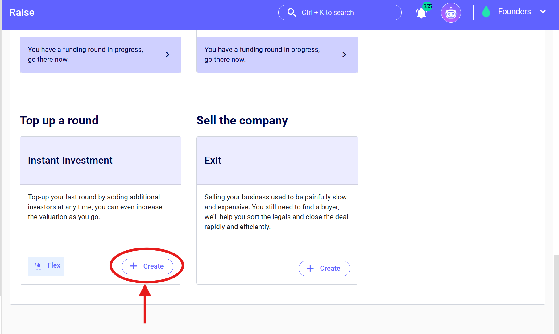
Task: Click plus icon on Exit Create
Action: 310,268
